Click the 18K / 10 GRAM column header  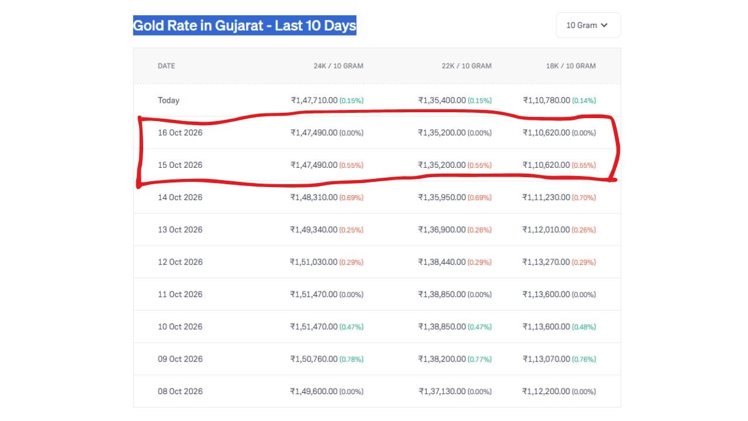(x=571, y=66)
